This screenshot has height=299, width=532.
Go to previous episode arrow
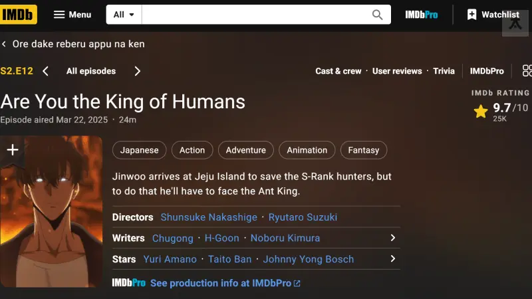click(46, 71)
